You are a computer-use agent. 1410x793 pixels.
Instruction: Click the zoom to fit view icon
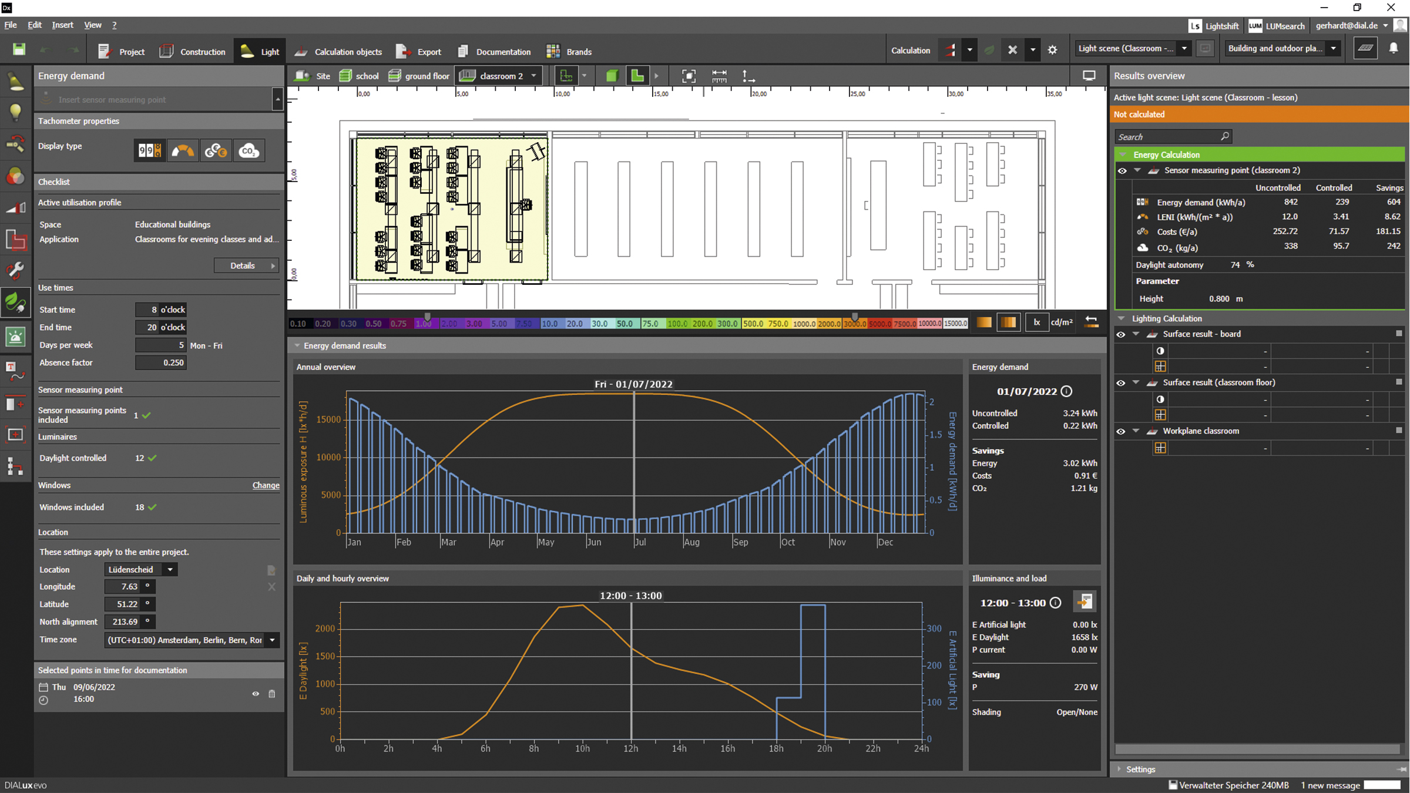point(688,76)
